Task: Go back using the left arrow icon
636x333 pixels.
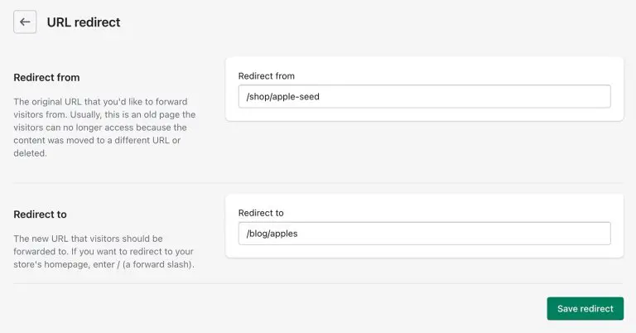Action: (x=25, y=22)
